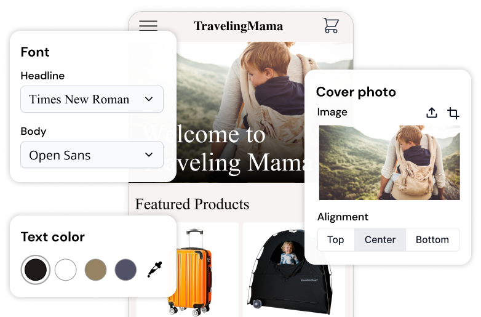Choose the white text color swatch
481x317 pixels.
(66, 270)
